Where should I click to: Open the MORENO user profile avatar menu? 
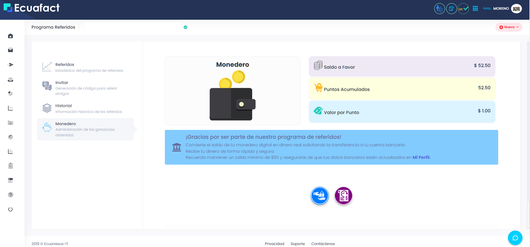pos(516,9)
